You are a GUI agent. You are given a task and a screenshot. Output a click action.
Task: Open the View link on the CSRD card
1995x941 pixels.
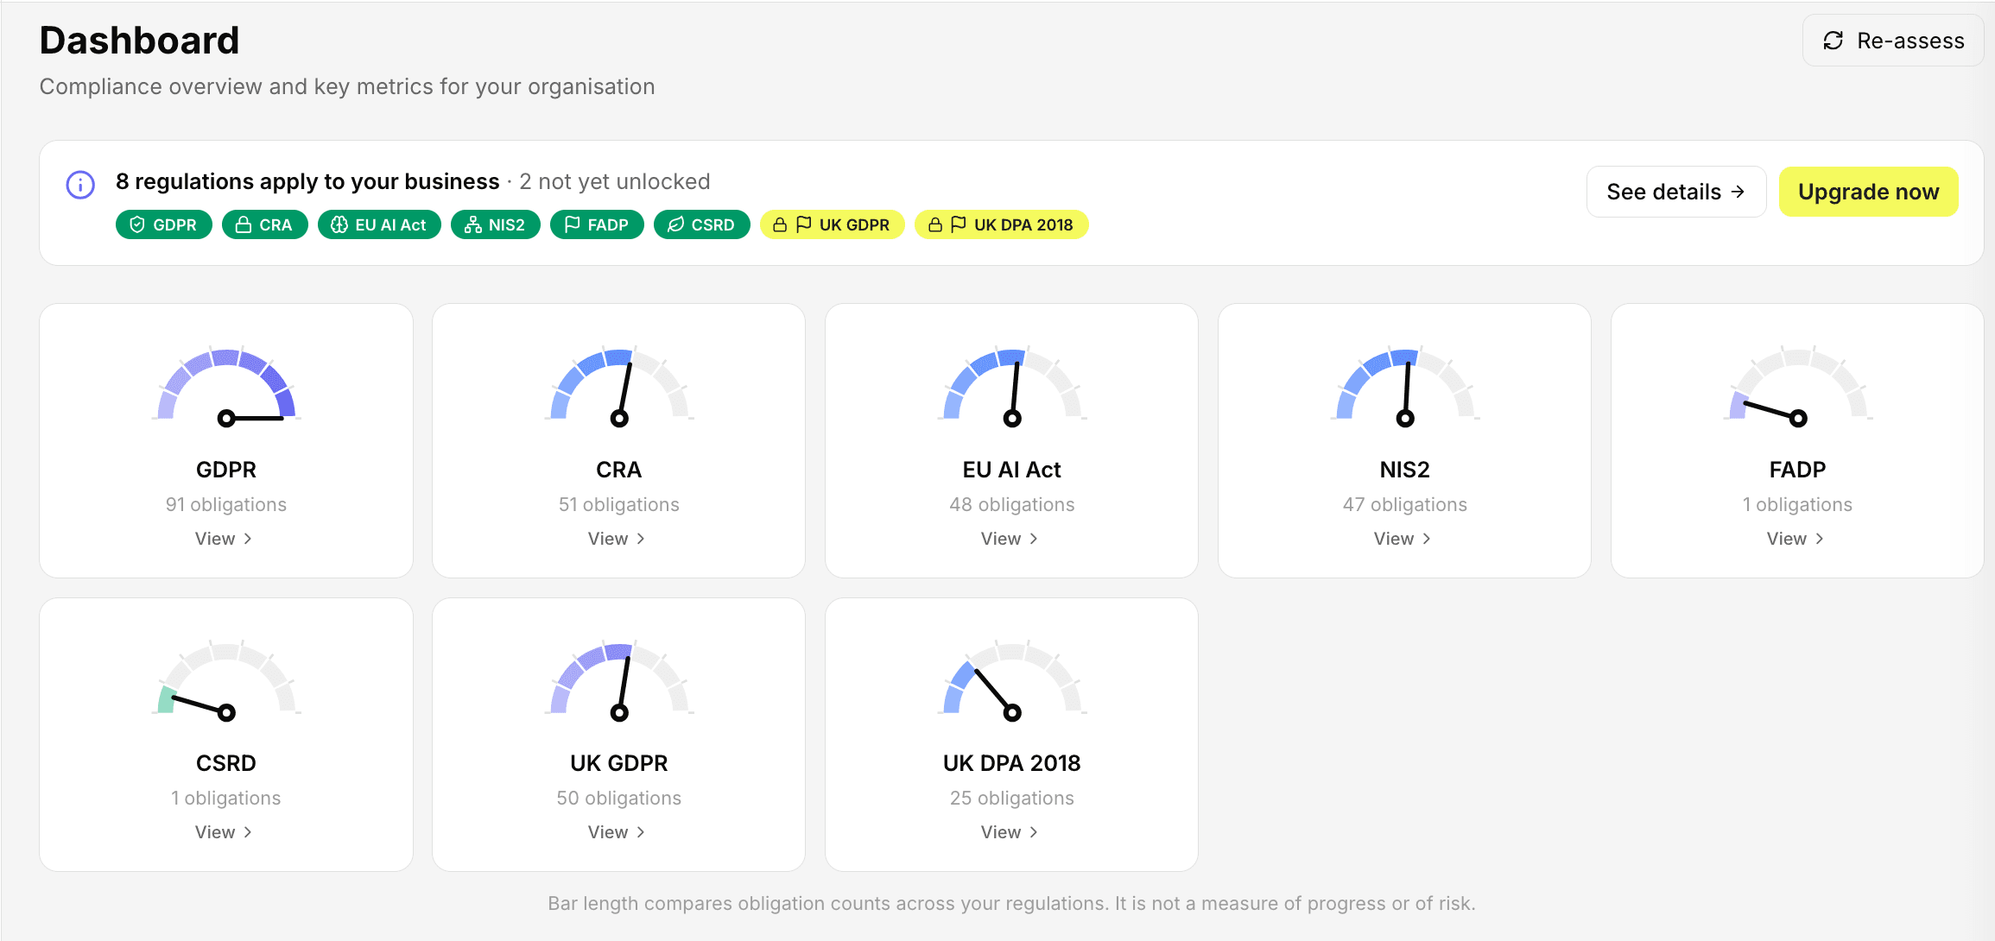tap(224, 832)
